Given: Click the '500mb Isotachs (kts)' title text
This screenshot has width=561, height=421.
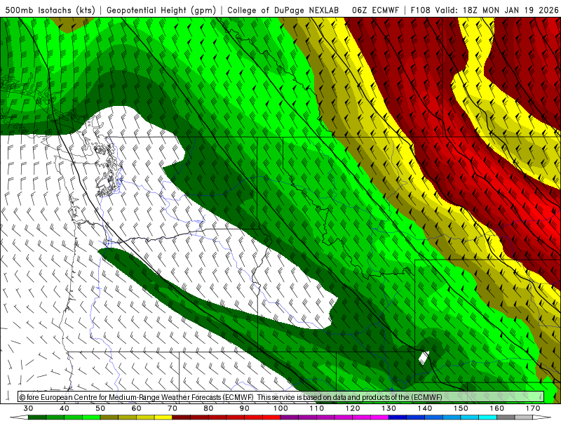Looking at the screenshot, I should pos(50,10).
